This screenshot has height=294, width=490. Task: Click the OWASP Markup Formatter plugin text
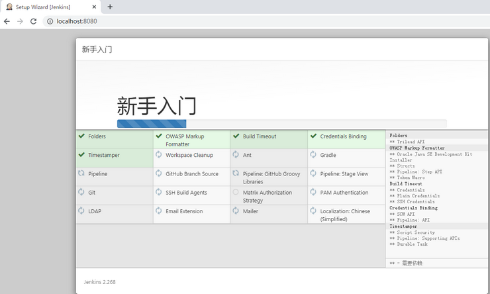(185, 140)
